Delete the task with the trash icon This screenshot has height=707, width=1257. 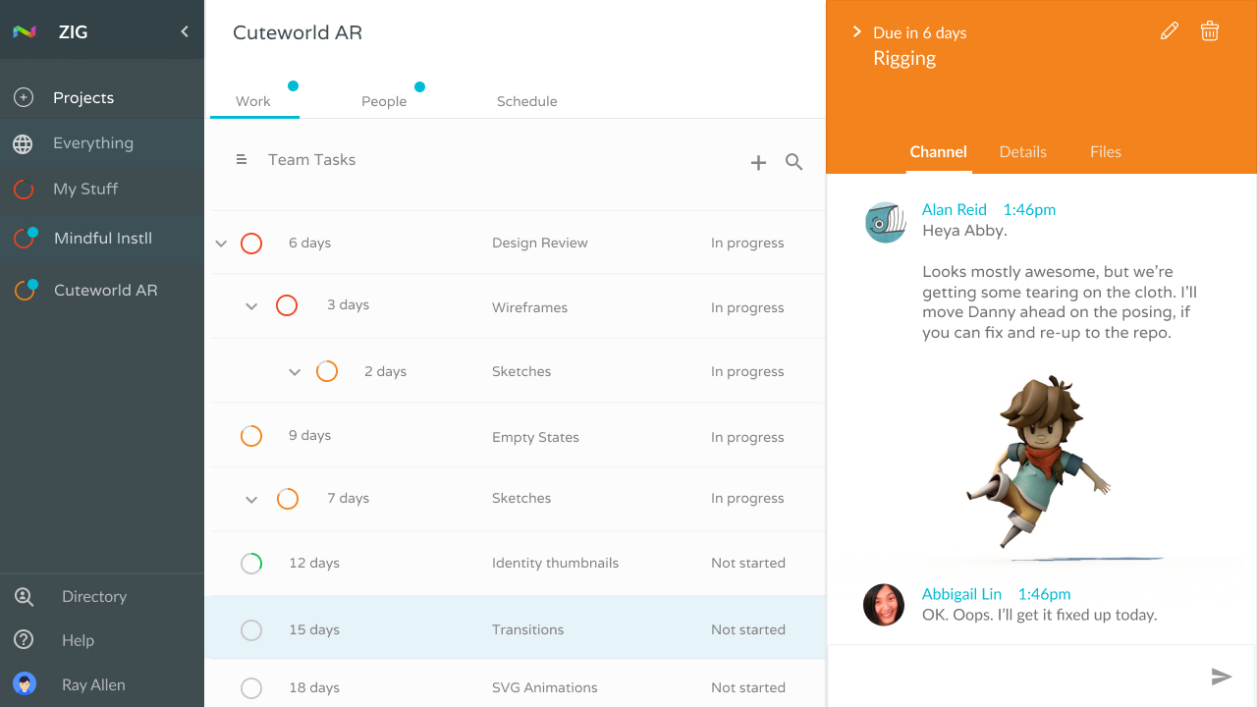point(1210,31)
